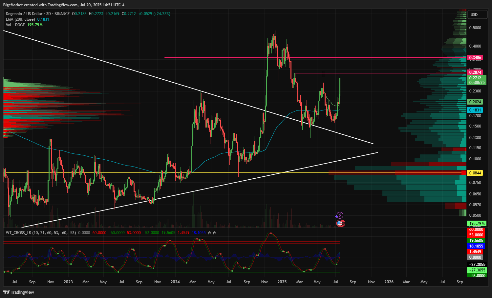Click the green +0.0529 (+24.23%) change value
The width and height of the screenshot is (492, 298).
[154, 14]
